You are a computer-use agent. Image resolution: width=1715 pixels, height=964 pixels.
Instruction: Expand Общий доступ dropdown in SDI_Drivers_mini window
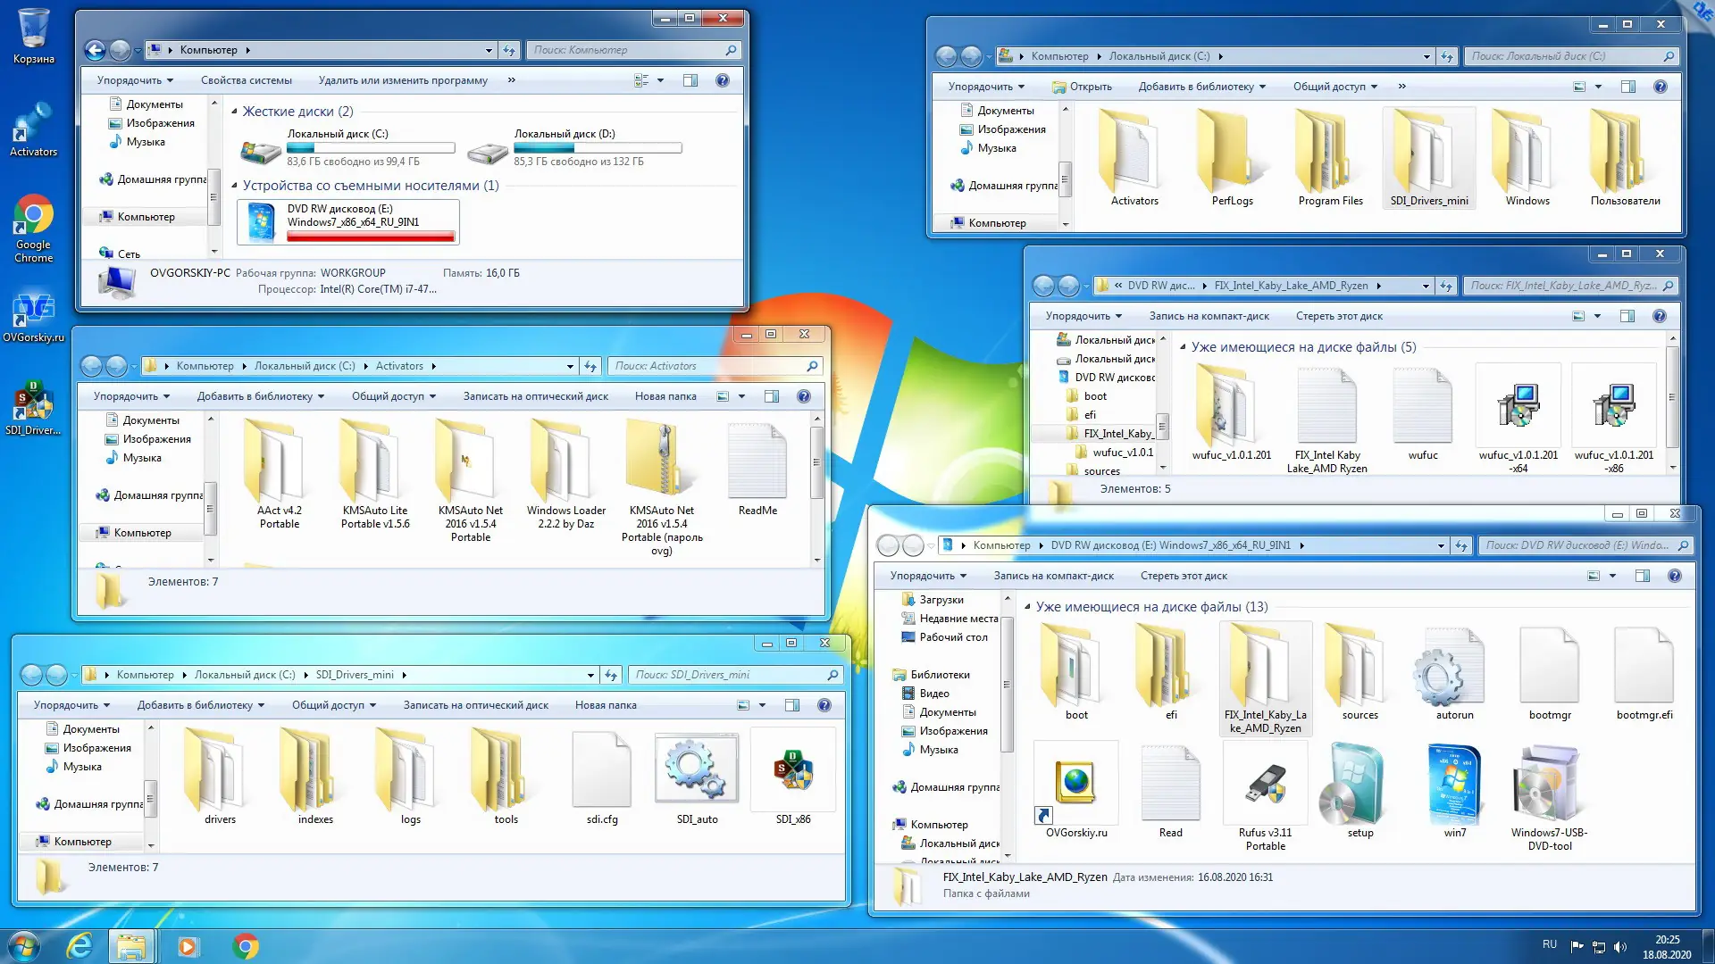pos(333,705)
